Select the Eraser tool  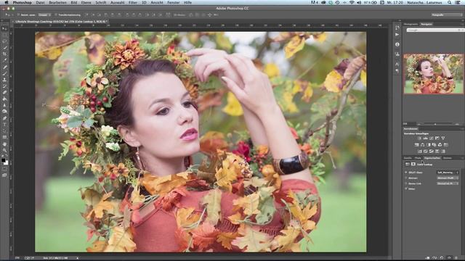(x=4, y=92)
